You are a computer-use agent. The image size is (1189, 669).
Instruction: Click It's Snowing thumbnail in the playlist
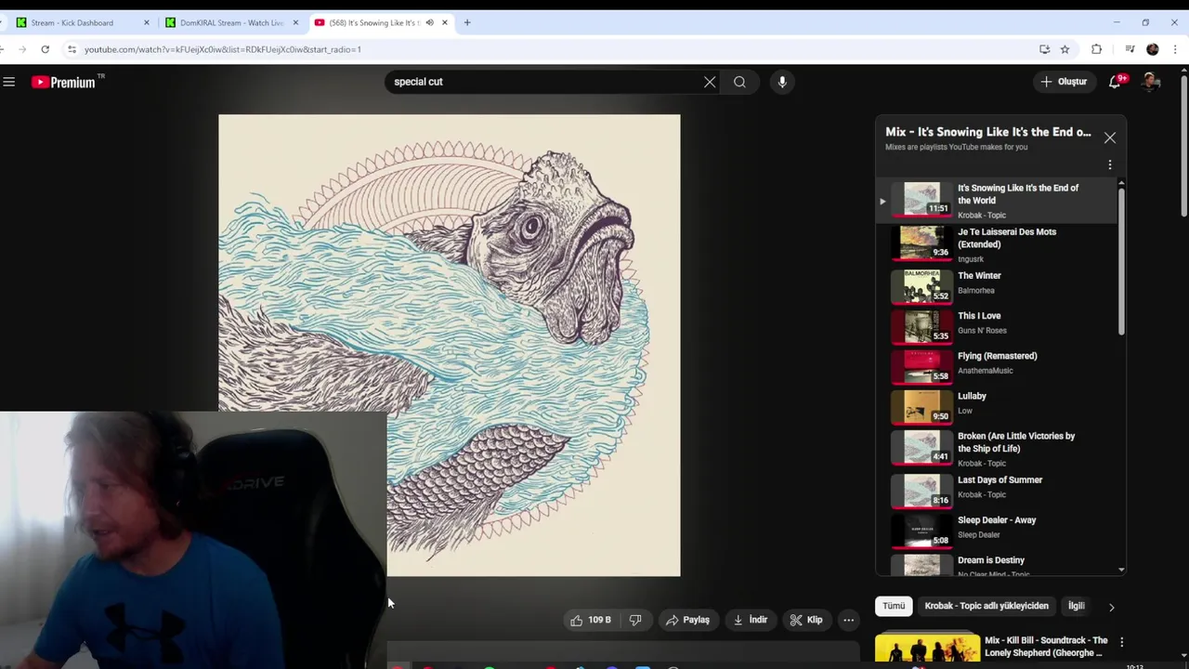(x=921, y=199)
